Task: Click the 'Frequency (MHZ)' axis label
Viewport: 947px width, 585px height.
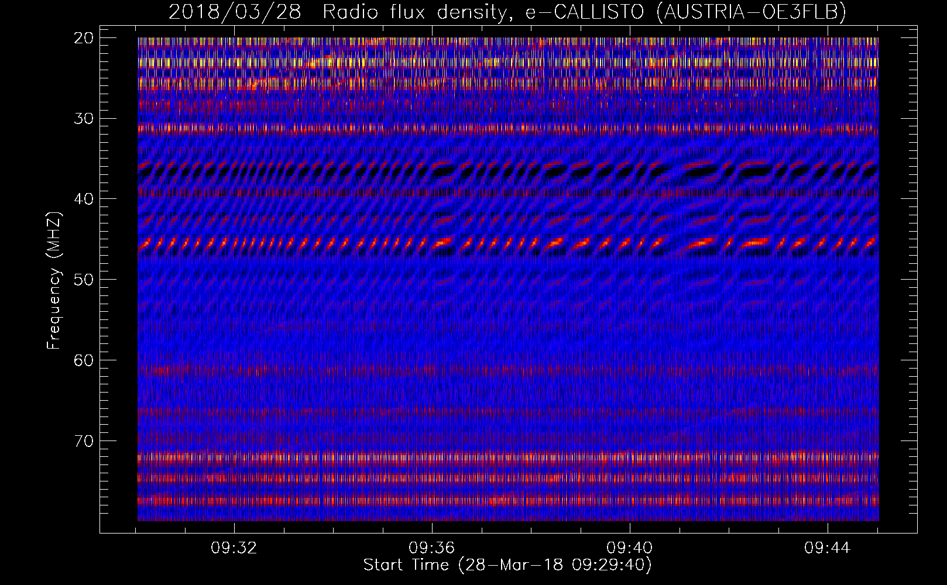Action: (54, 280)
